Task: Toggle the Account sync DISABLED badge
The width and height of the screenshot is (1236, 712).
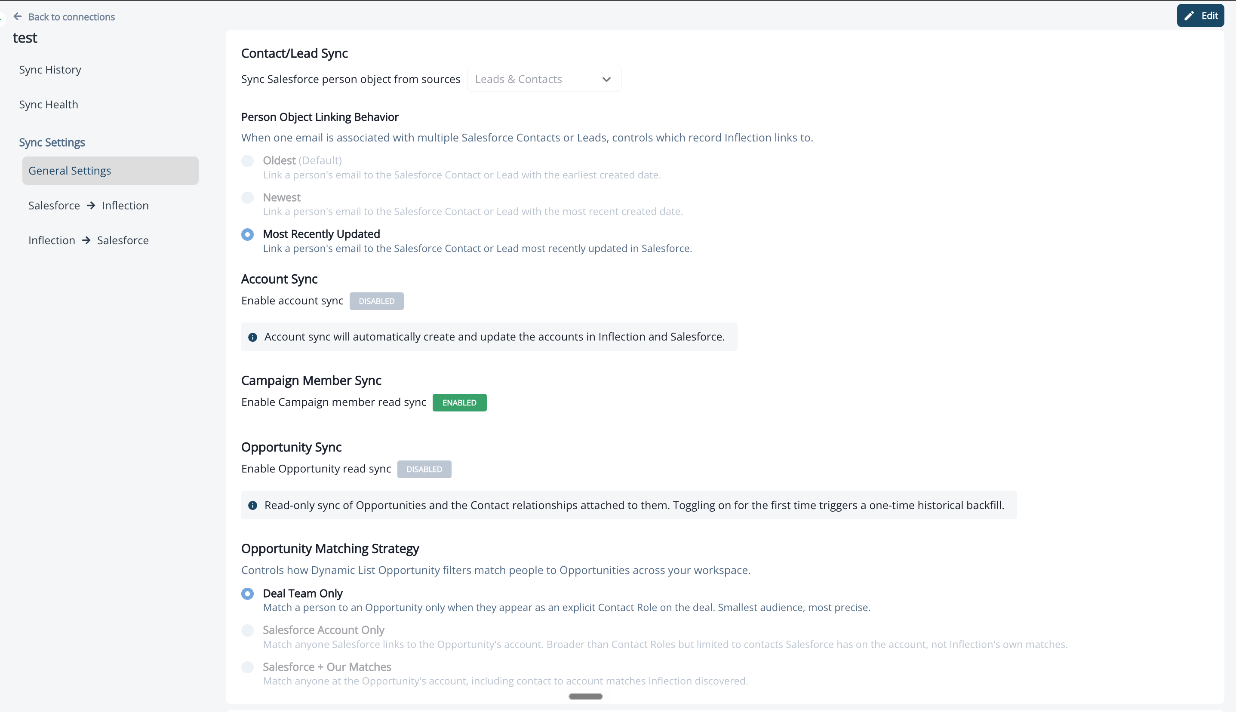Action: tap(377, 301)
